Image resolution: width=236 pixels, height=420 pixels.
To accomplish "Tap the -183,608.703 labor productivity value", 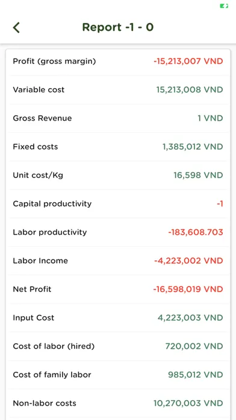I will pos(196,232).
